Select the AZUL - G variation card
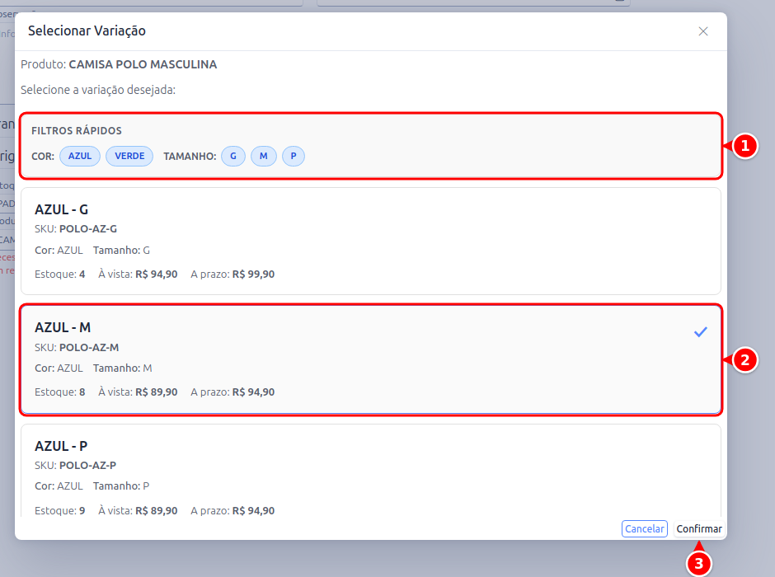 (x=371, y=241)
